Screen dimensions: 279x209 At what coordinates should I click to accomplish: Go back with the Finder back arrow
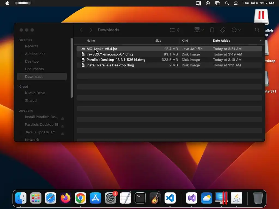click(81, 30)
